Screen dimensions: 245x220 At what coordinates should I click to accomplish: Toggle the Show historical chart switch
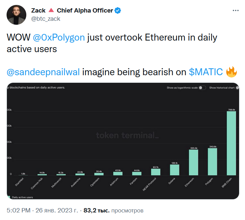click(x=237, y=88)
